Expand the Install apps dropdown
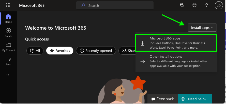The image size is (226, 104). coord(202,28)
